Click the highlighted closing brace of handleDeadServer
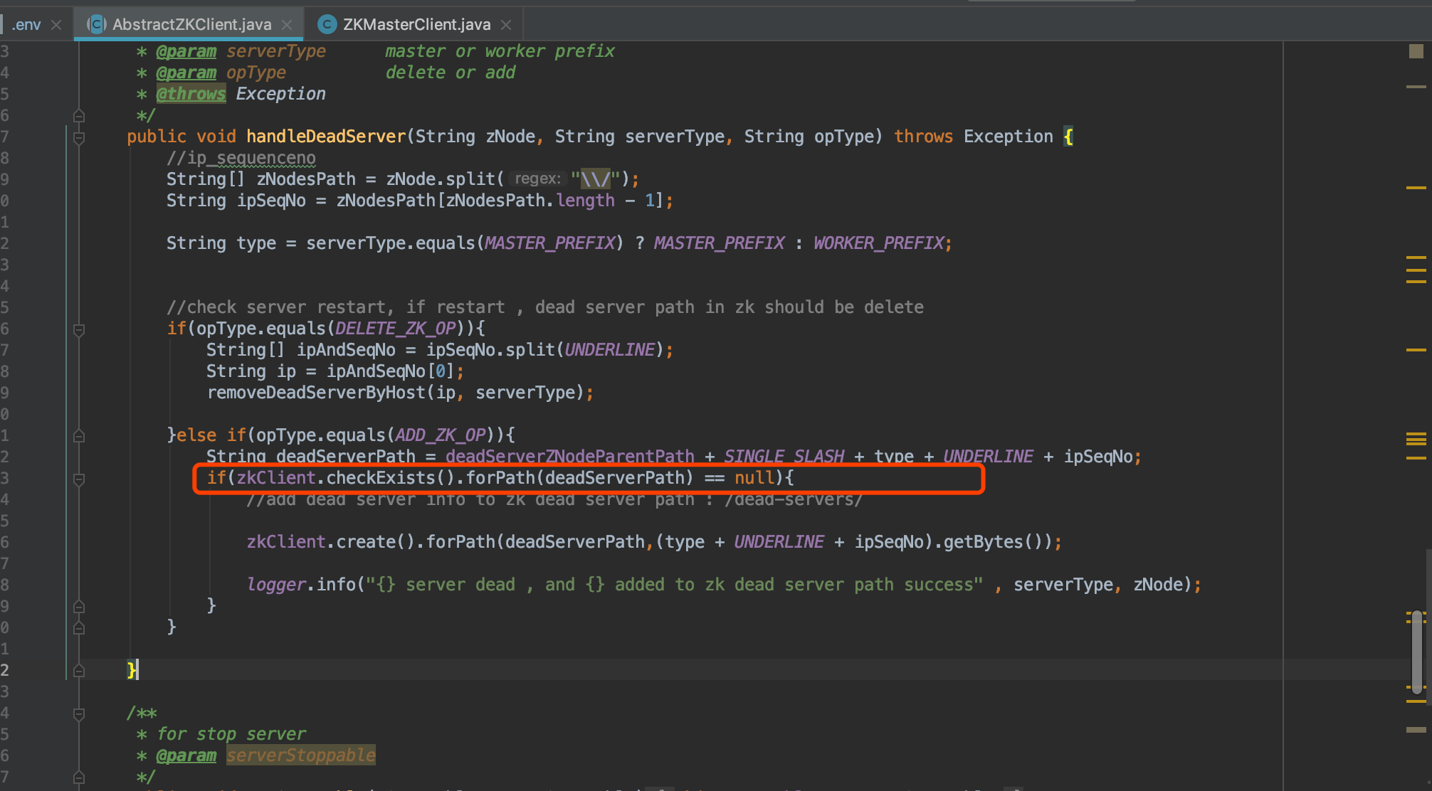This screenshot has width=1432, height=791. tap(132, 669)
